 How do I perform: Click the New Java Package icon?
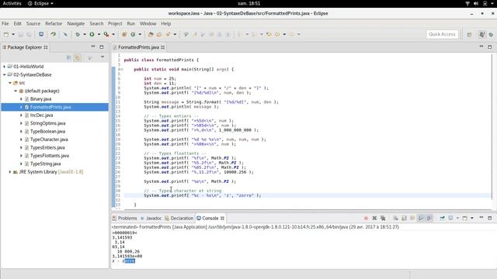tap(124, 34)
